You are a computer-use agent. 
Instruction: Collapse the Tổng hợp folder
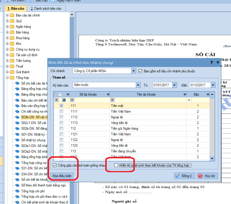click(x=7, y=78)
